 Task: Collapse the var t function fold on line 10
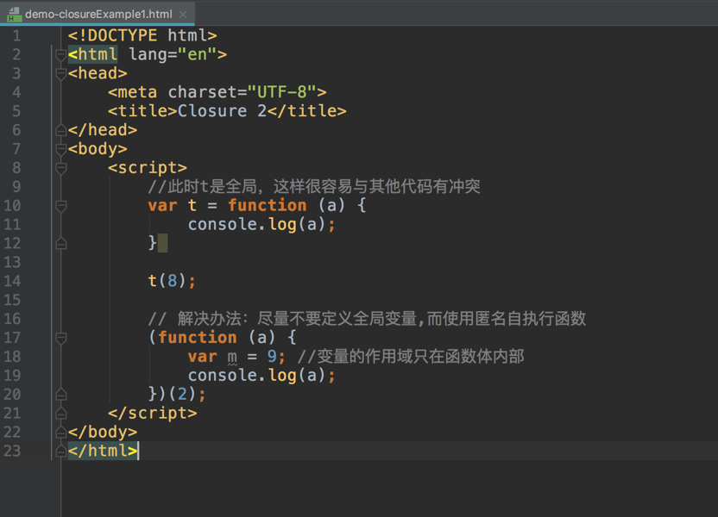pos(61,206)
